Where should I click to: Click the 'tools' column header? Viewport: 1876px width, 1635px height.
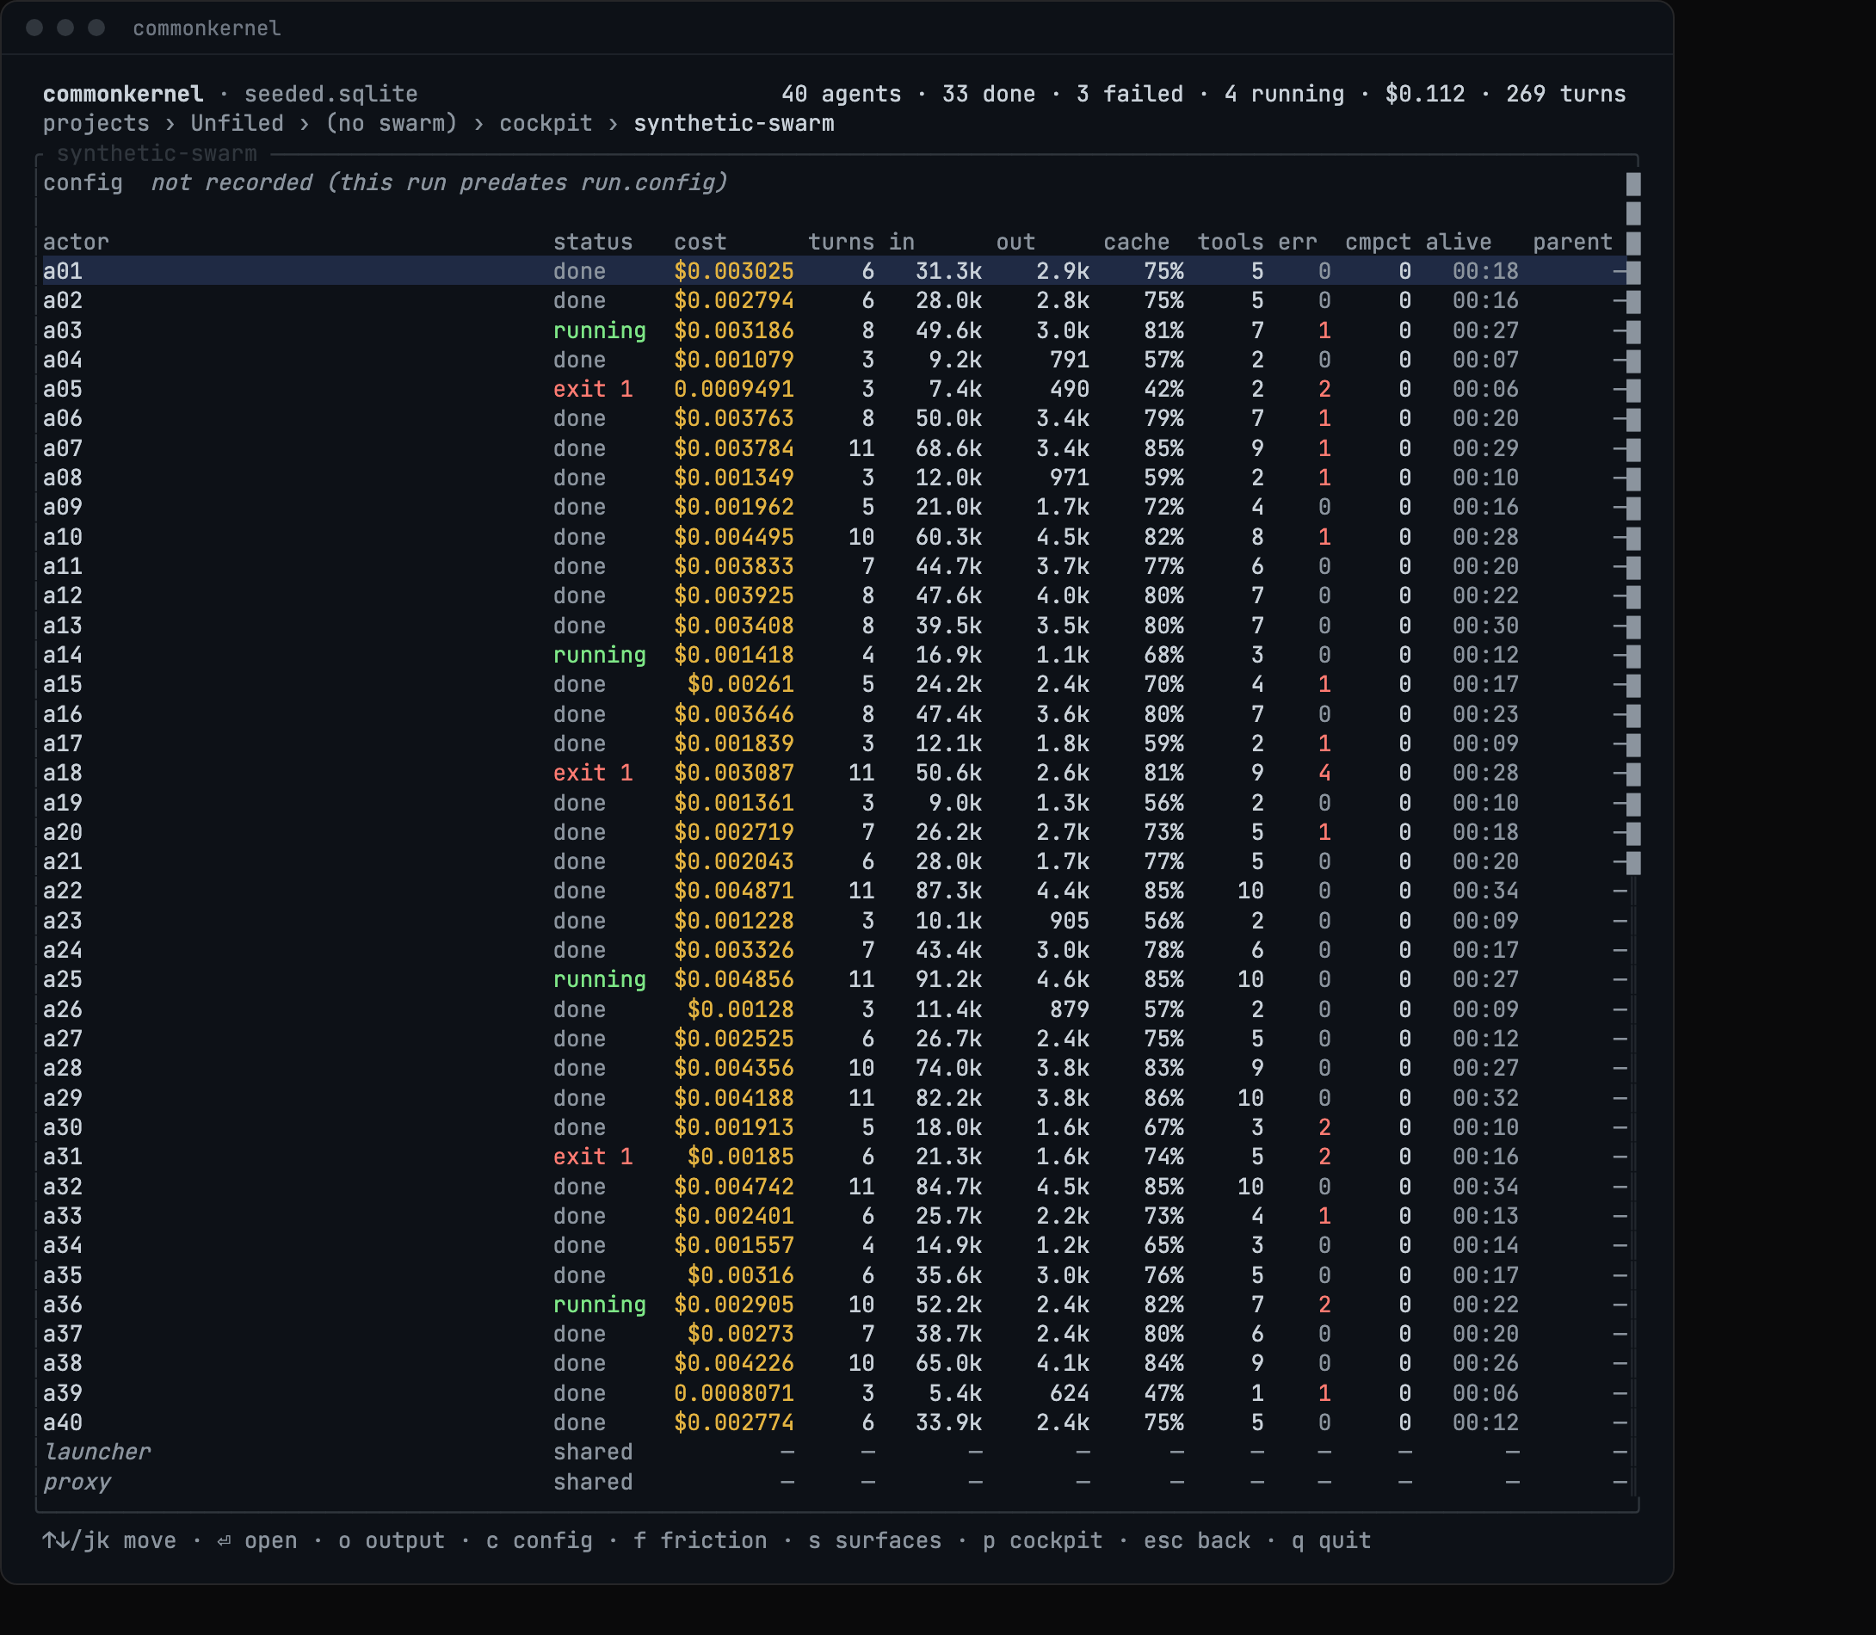(x=1230, y=242)
